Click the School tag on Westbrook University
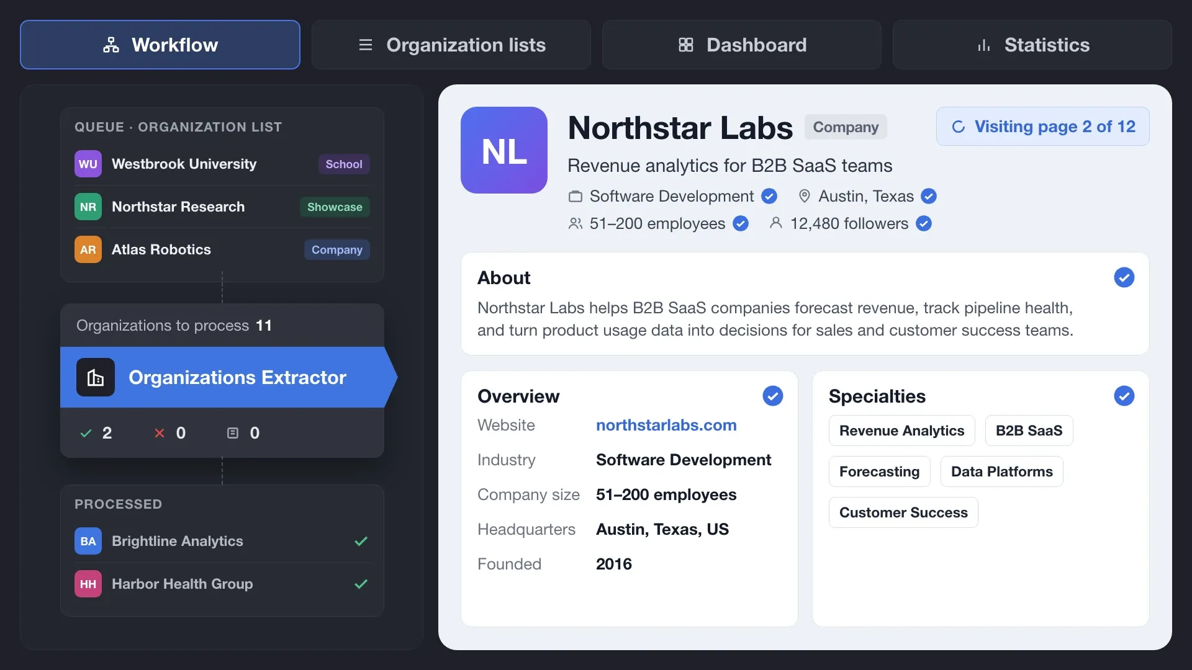The image size is (1192, 670). 344,164
